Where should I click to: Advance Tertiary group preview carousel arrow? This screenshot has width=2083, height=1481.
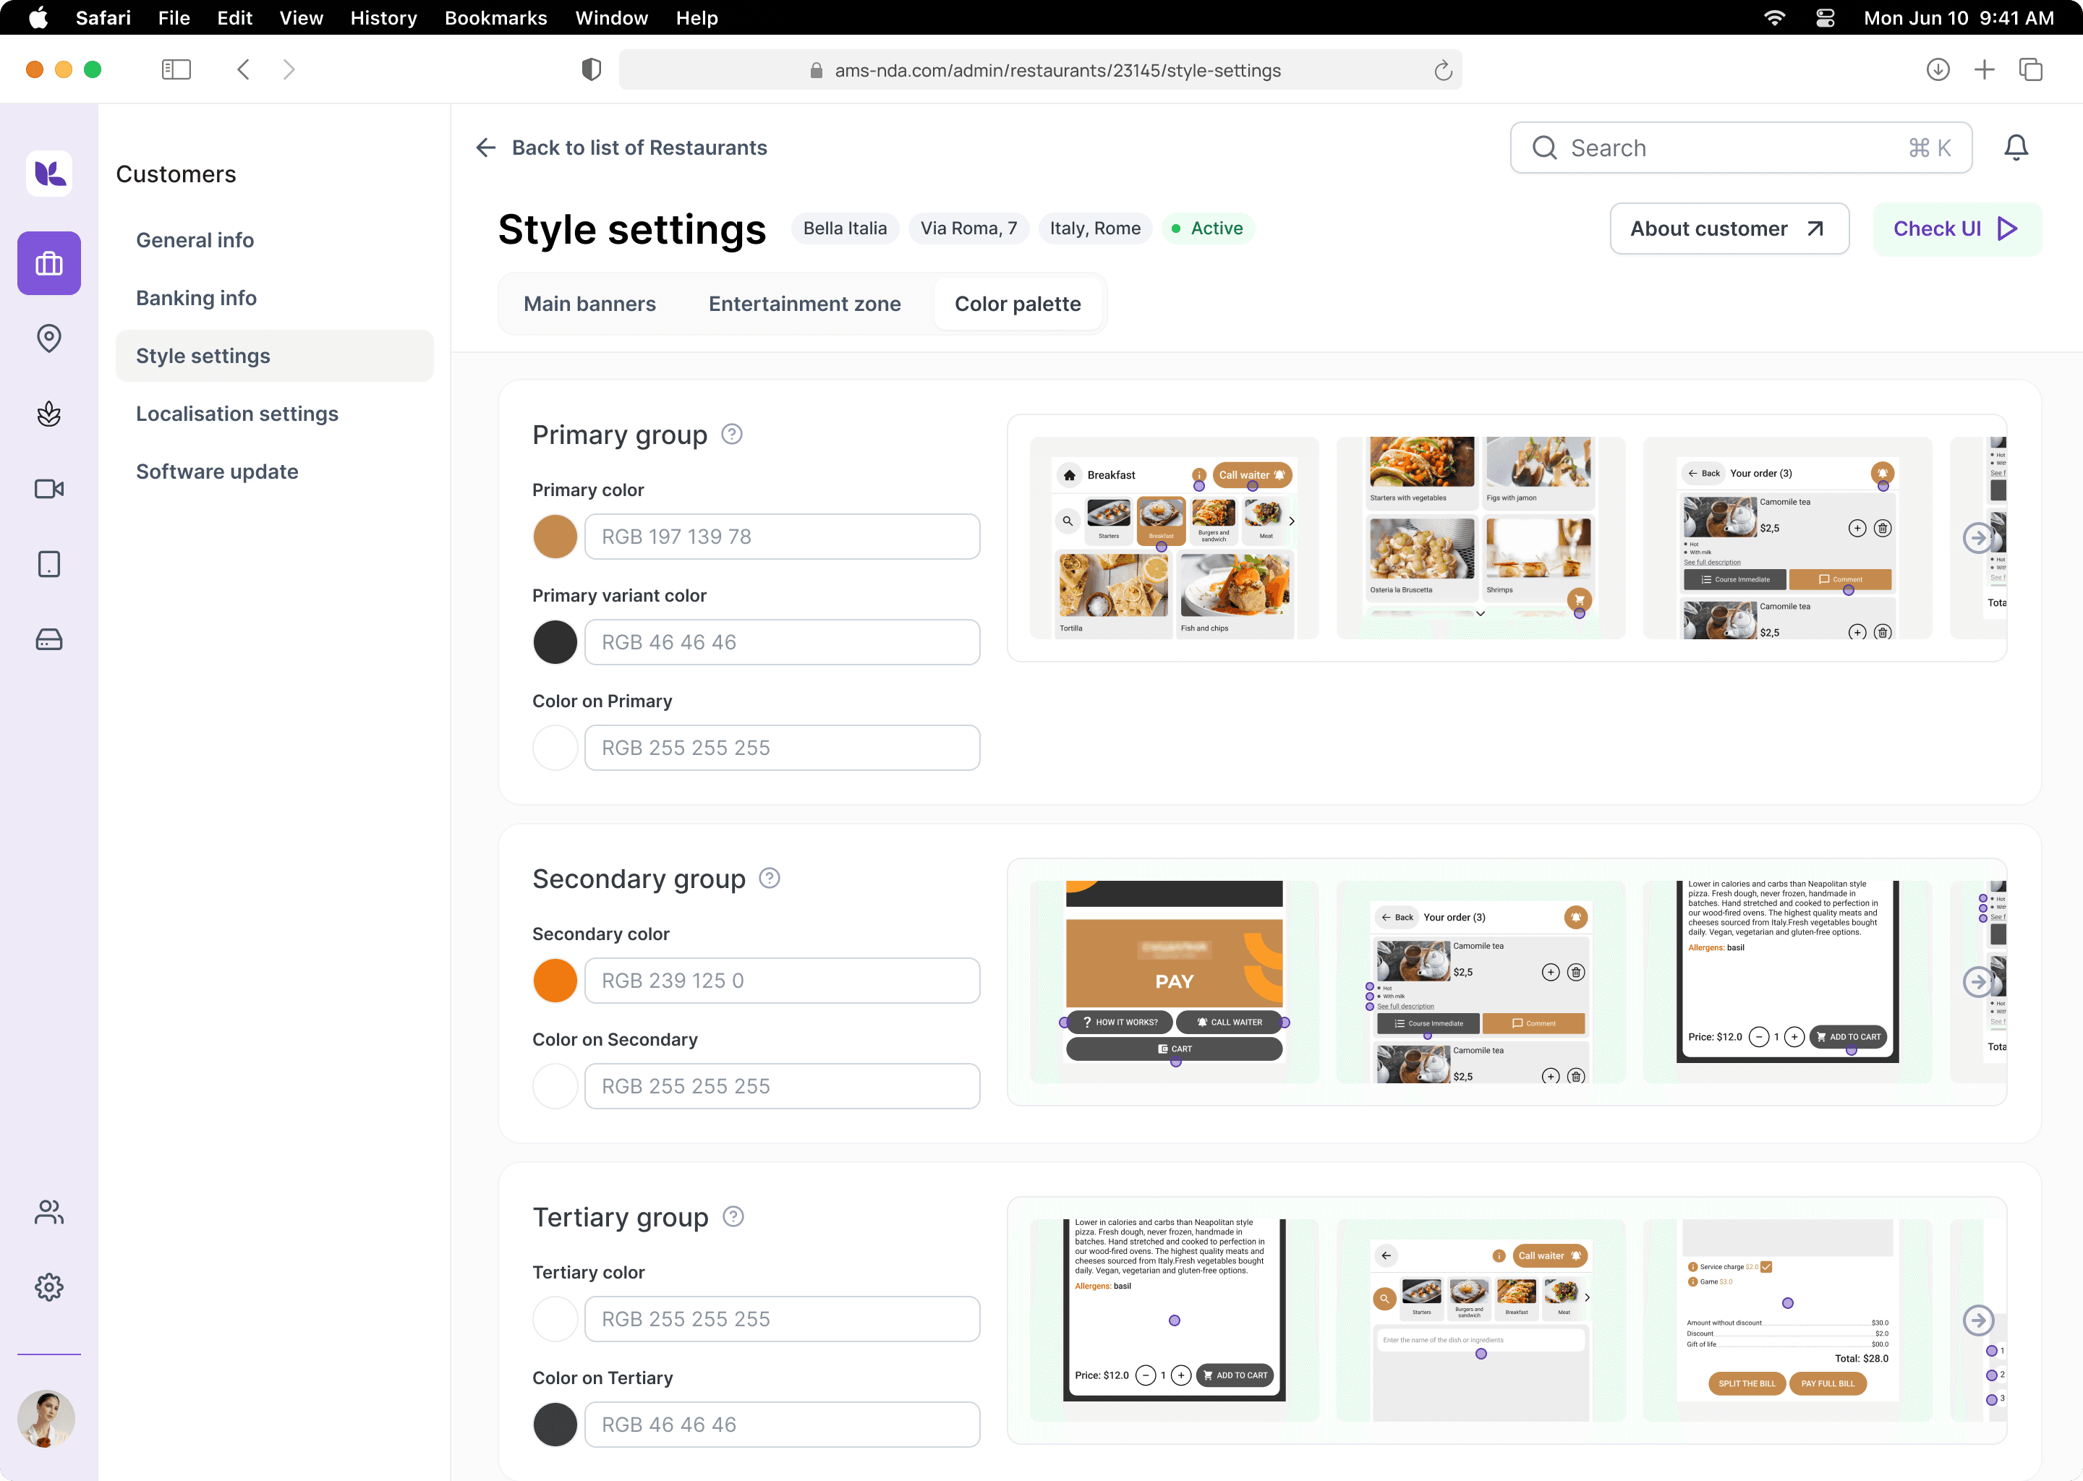click(1977, 1320)
